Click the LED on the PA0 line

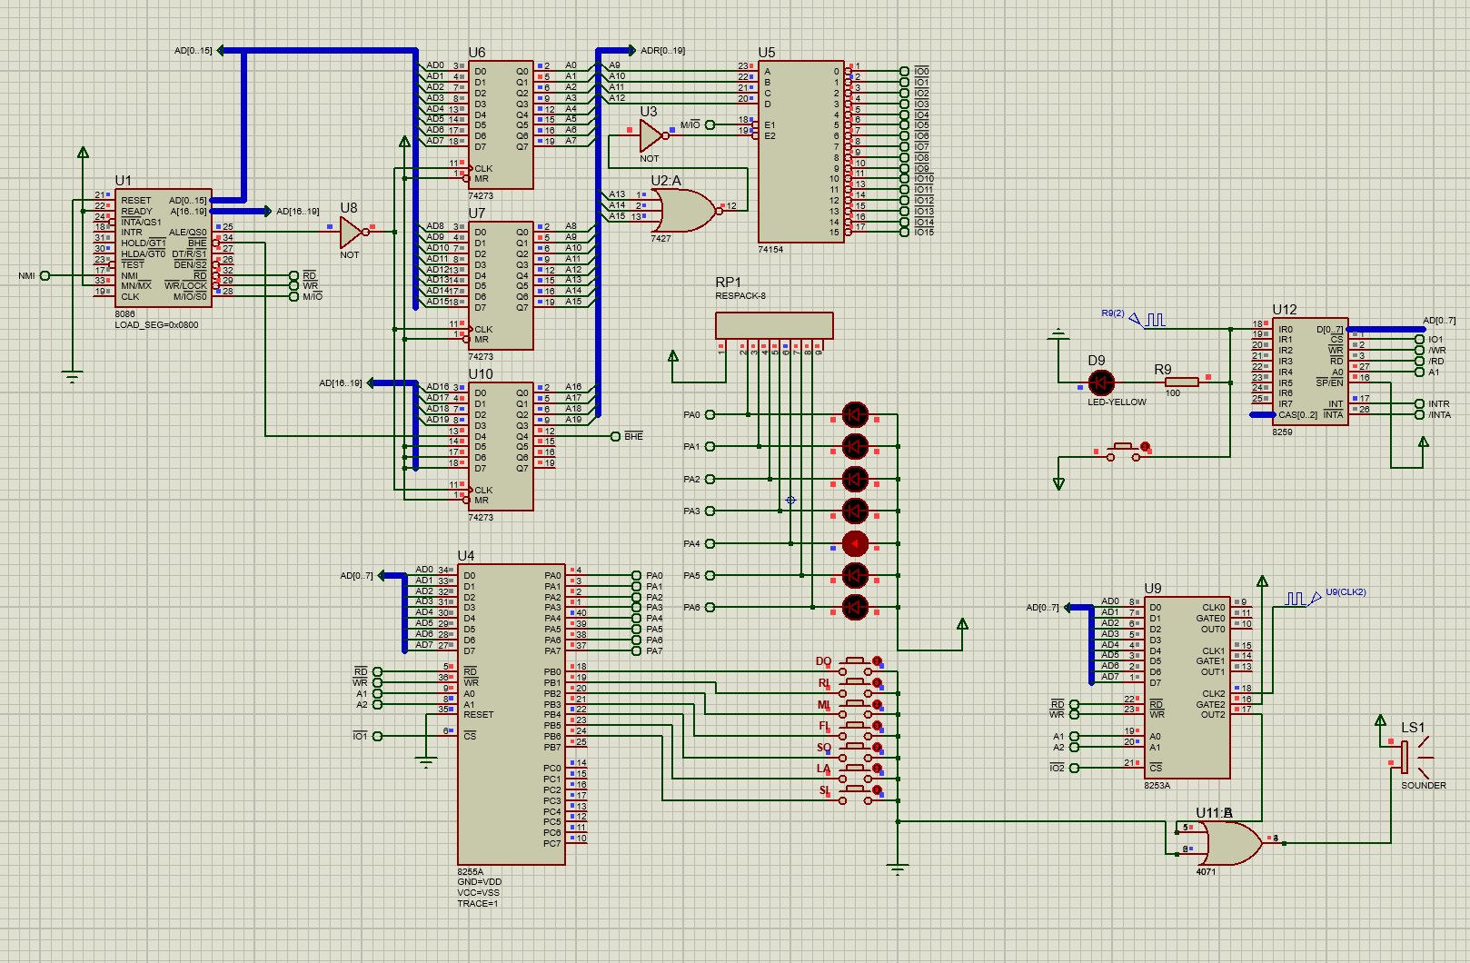click(x=855, y=415)
